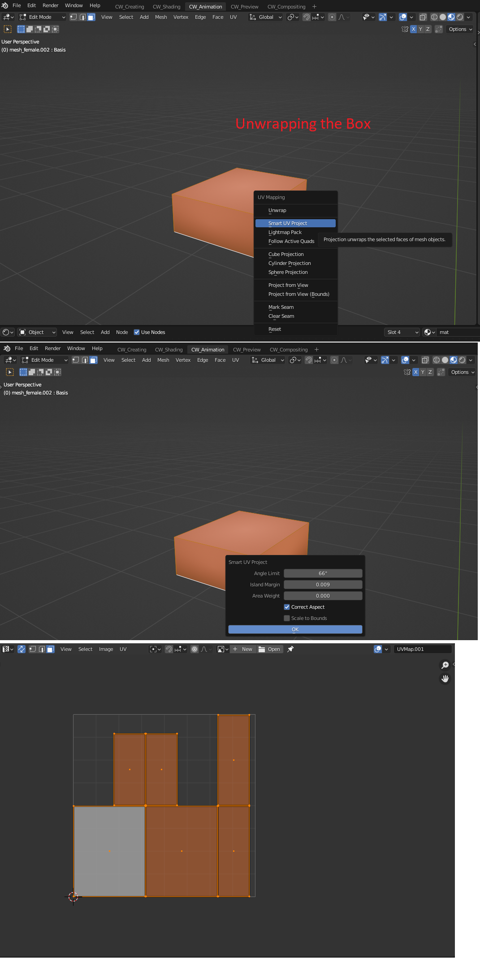Open Global transform orientation dropdown in top viewport

[x=266, y=17]
